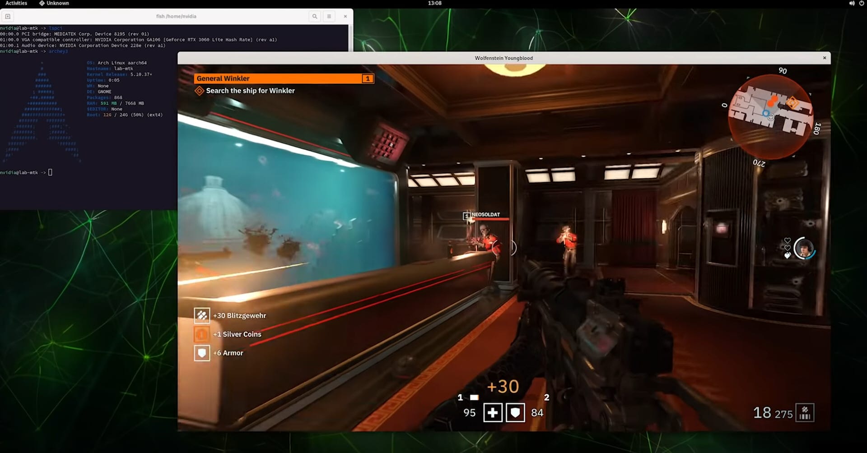Close the Wolfenstein Youngblood window

pos(825,58)
